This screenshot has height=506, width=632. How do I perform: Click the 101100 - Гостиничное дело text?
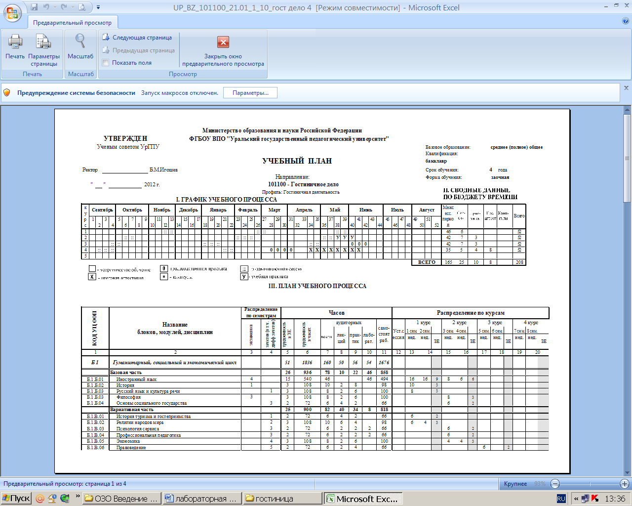(x=303, y=184)
